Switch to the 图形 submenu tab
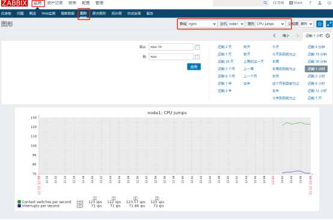Viewport: 333px width, 220px height. click(84, 13)
